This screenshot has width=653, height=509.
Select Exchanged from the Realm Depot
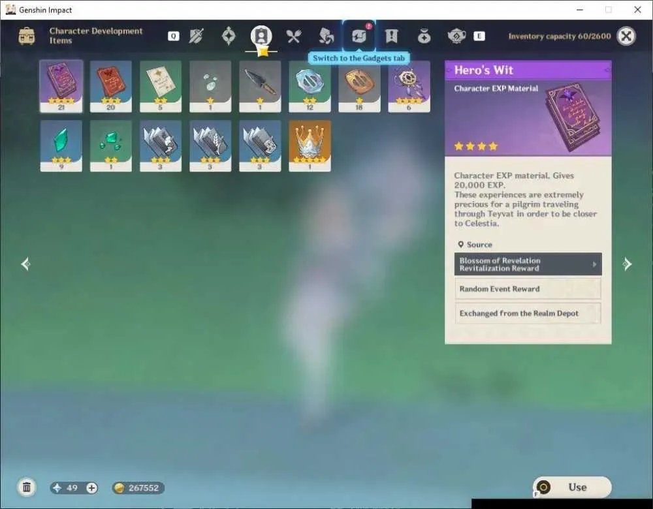click(x=528, y=313)
